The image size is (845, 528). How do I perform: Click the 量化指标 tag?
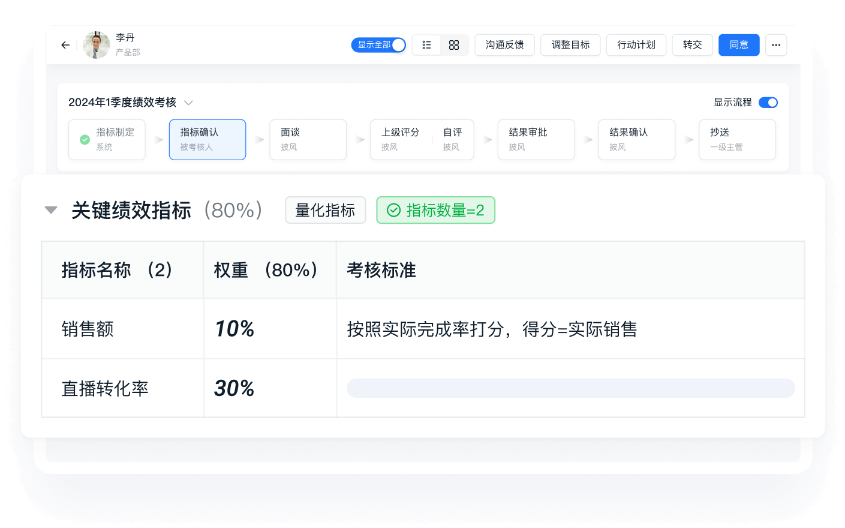325,210
